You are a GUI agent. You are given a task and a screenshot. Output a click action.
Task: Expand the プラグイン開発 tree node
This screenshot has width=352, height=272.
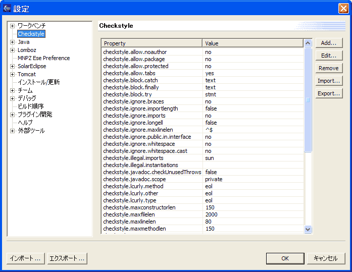(12, 115)
